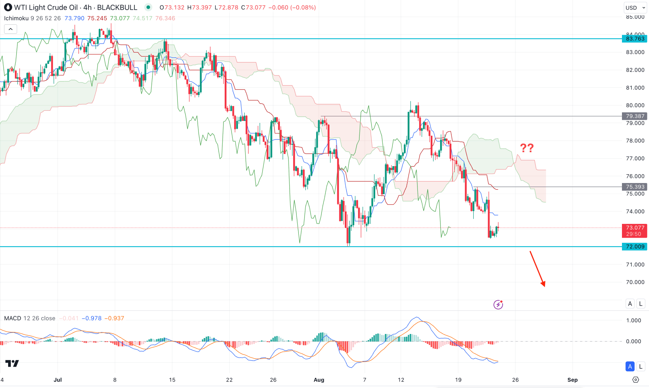Click the purple lightning event icon
The image size is (649, 388).
coord(498,304)
